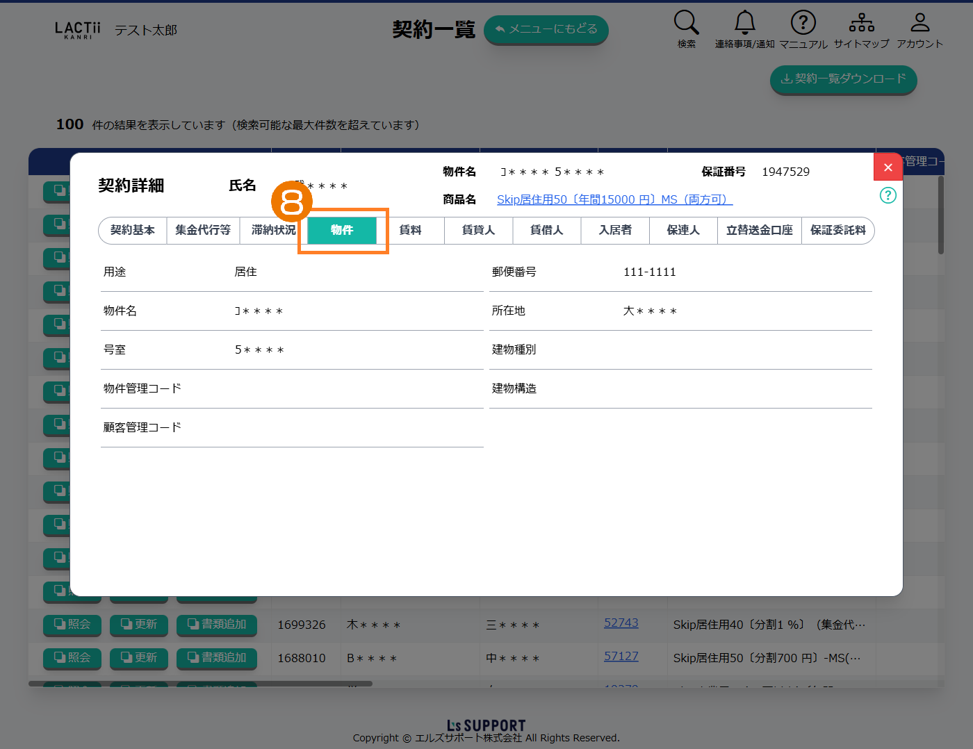Click the green help circle in dialog

(x=888, y=195)
